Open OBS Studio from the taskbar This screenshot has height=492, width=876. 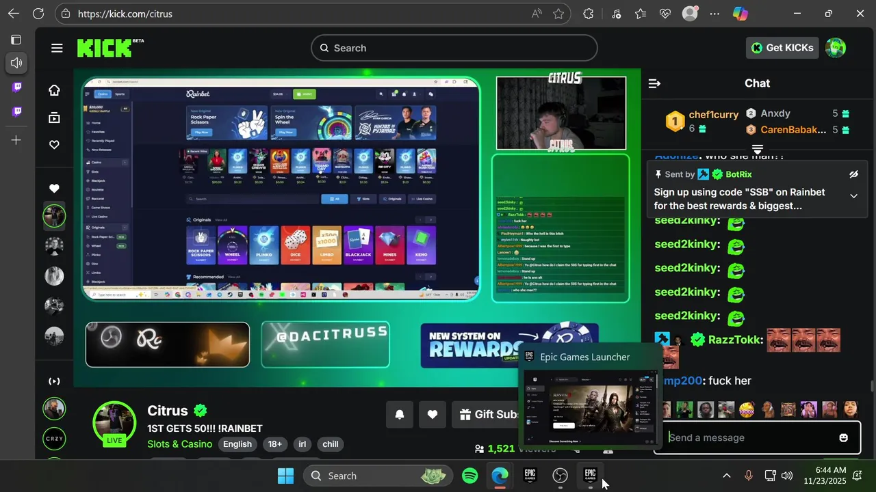click(x=561, y=476)
